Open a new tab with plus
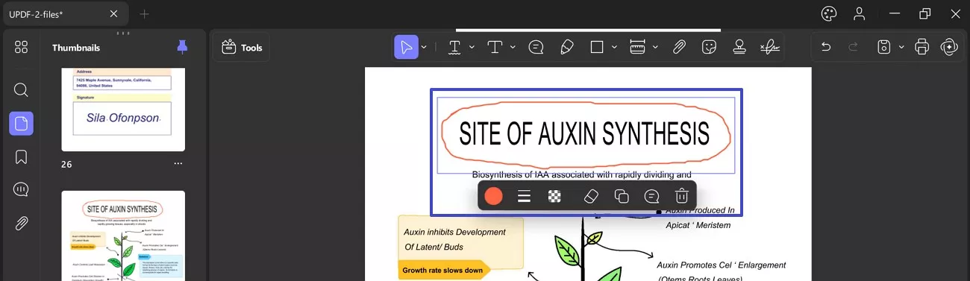The height and width of the screenshot is (281, 970). (145, 13)
